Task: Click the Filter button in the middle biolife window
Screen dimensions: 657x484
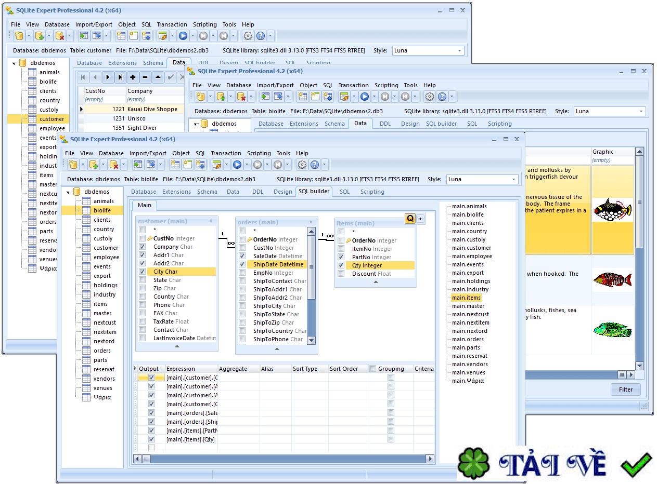Action: click(x=626, y=389)
